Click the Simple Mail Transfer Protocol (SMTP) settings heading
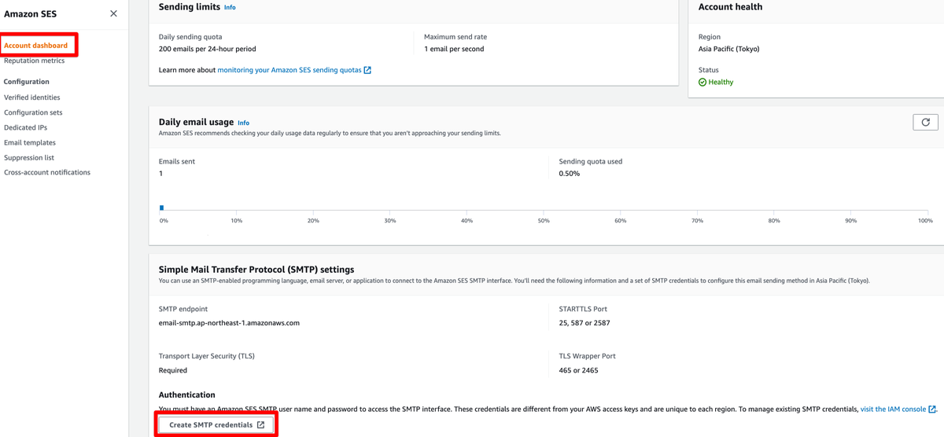Viewport: 944px width, 437px height. point(256,270)
